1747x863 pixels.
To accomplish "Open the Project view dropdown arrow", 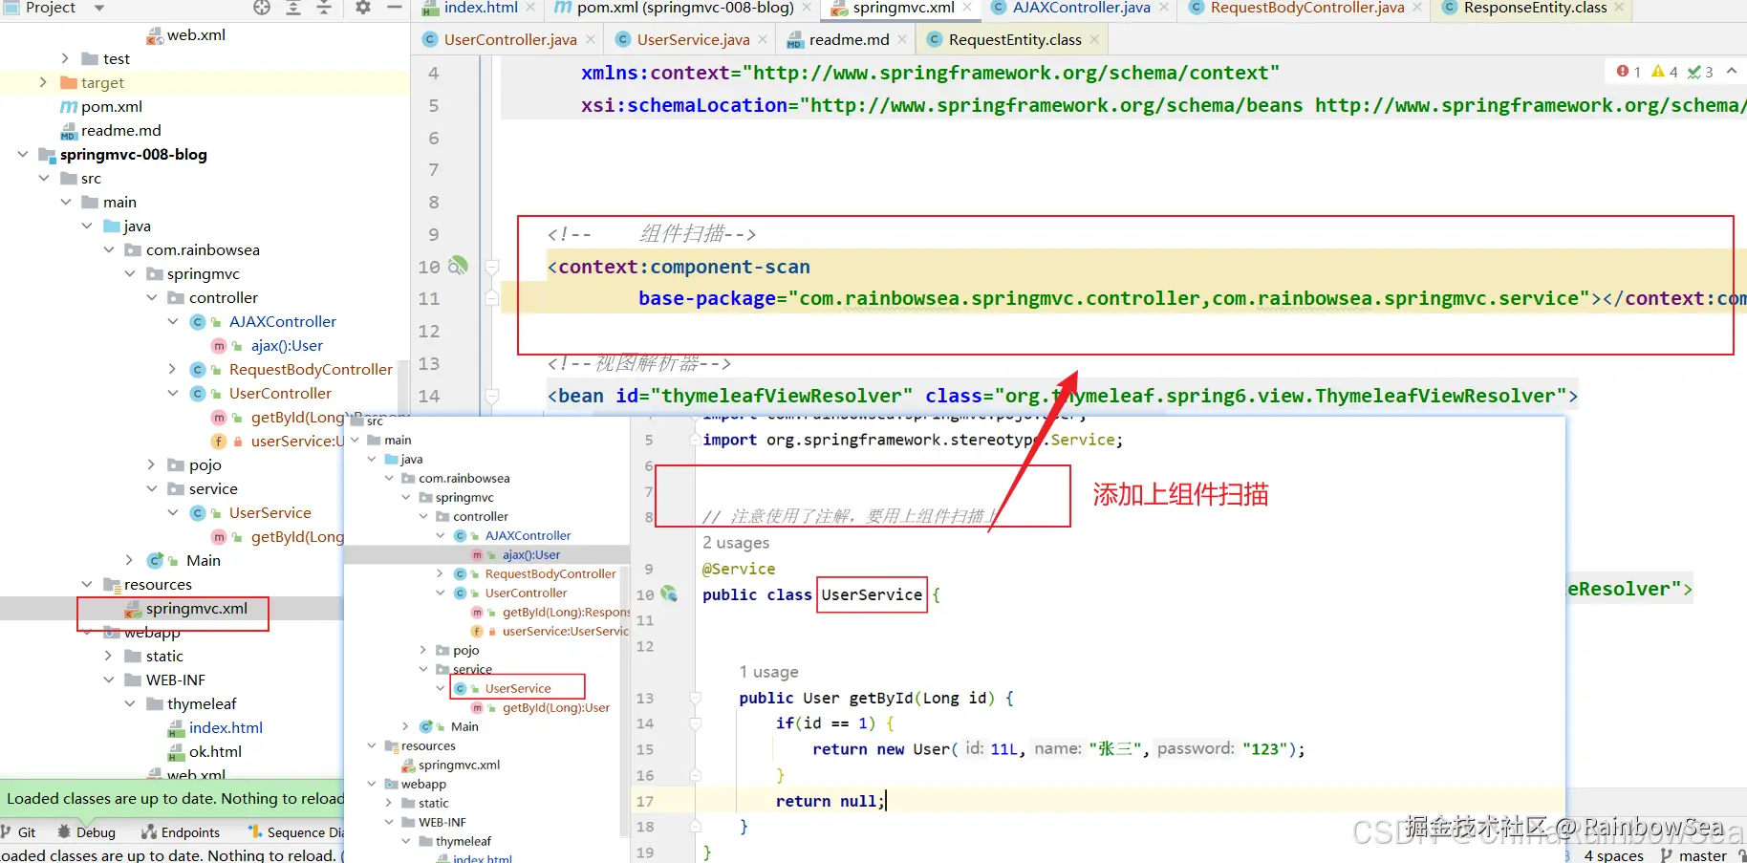I will click(99, 8).
